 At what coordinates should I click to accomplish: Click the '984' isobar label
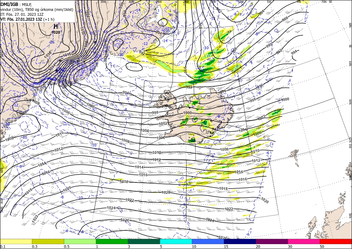click(261, 13)
